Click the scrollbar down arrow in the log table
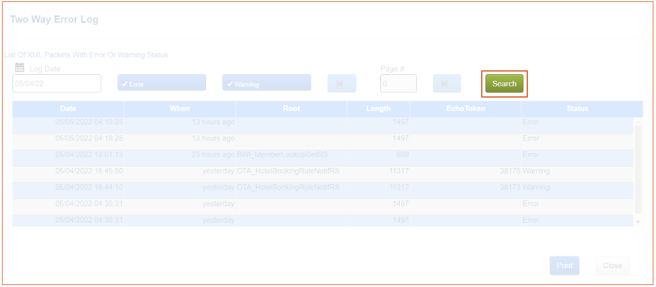The height and width of the screenshot is (287, 656). [638, 222]
